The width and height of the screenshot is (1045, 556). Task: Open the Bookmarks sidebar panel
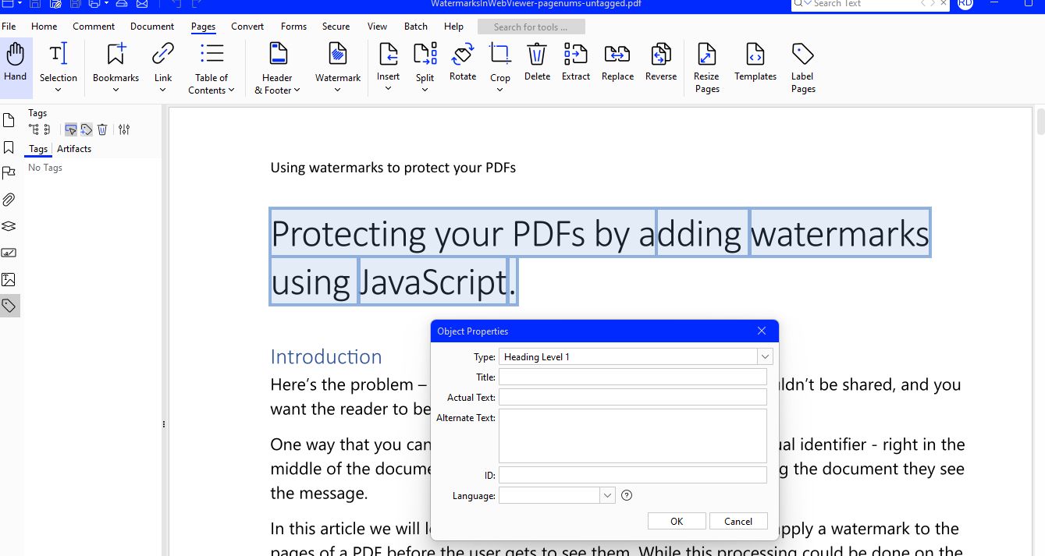(9, 147)
